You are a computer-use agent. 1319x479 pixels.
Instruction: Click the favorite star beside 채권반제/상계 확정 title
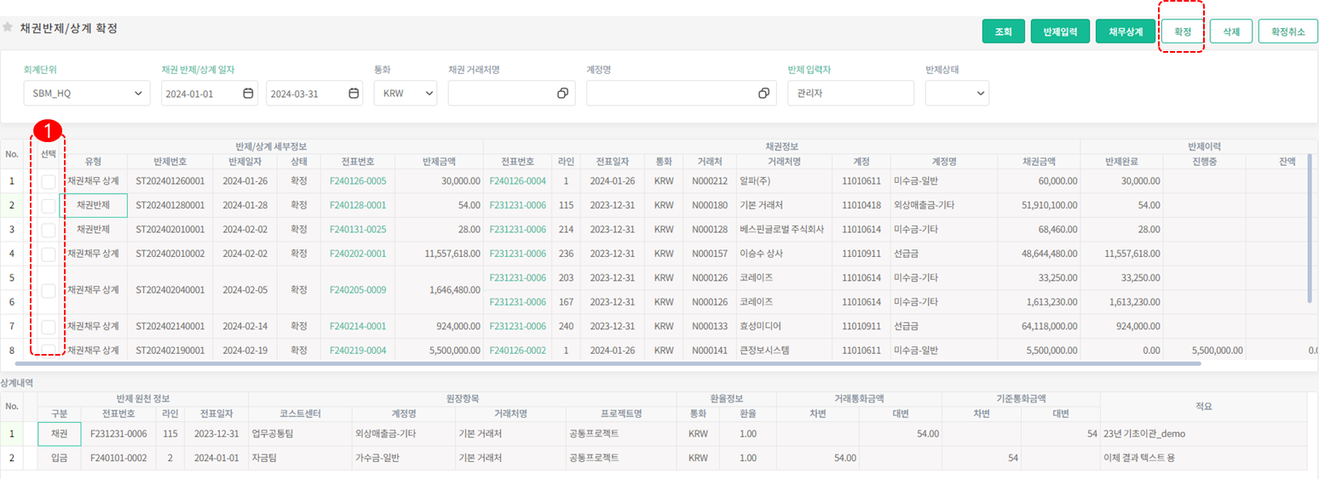[8, 27]
